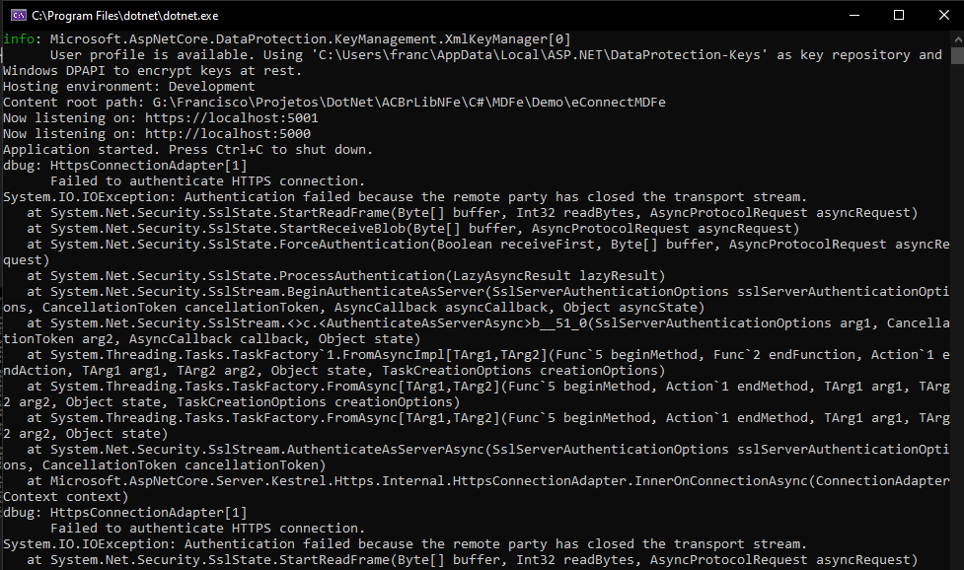Click the first 'dbug: HttpsConnectionAdapter[1]' line
The height and width of the screenshot is (570, 964).
point(124,166)
